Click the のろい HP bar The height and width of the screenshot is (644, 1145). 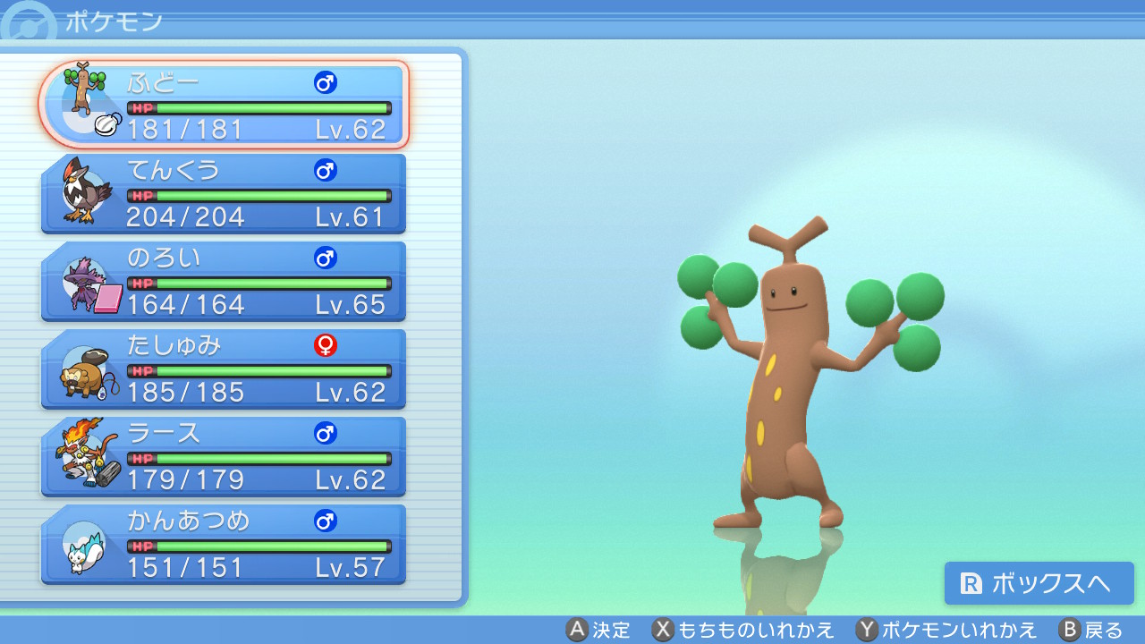click(x=259, y=284)
